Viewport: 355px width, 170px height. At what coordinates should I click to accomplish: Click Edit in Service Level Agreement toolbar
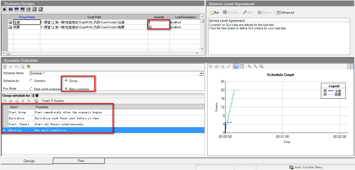pos(248,12)
